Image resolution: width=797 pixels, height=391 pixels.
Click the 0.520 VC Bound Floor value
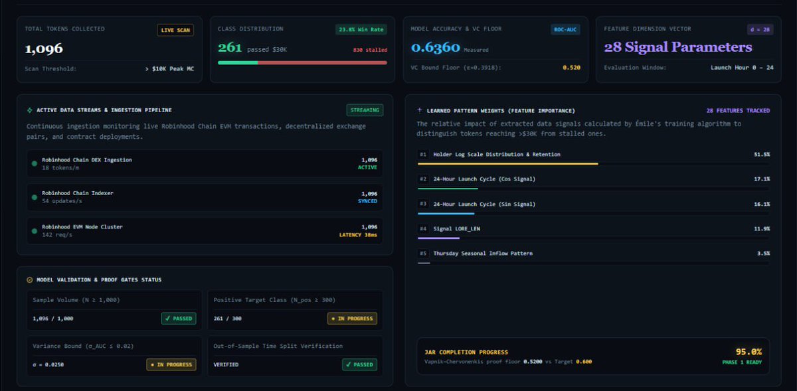[571, 68]
